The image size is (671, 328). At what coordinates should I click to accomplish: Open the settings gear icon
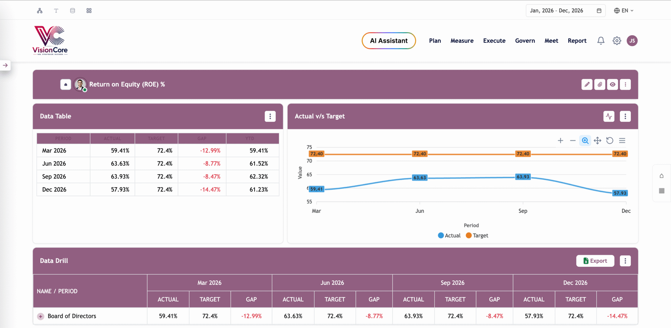(x=616, y=41)
